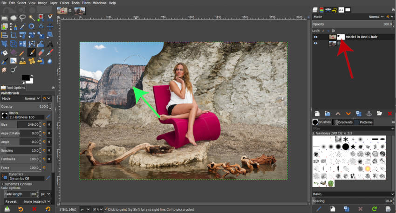Select the Eraser tool
The image size is (396, 213).
point(41,52)
